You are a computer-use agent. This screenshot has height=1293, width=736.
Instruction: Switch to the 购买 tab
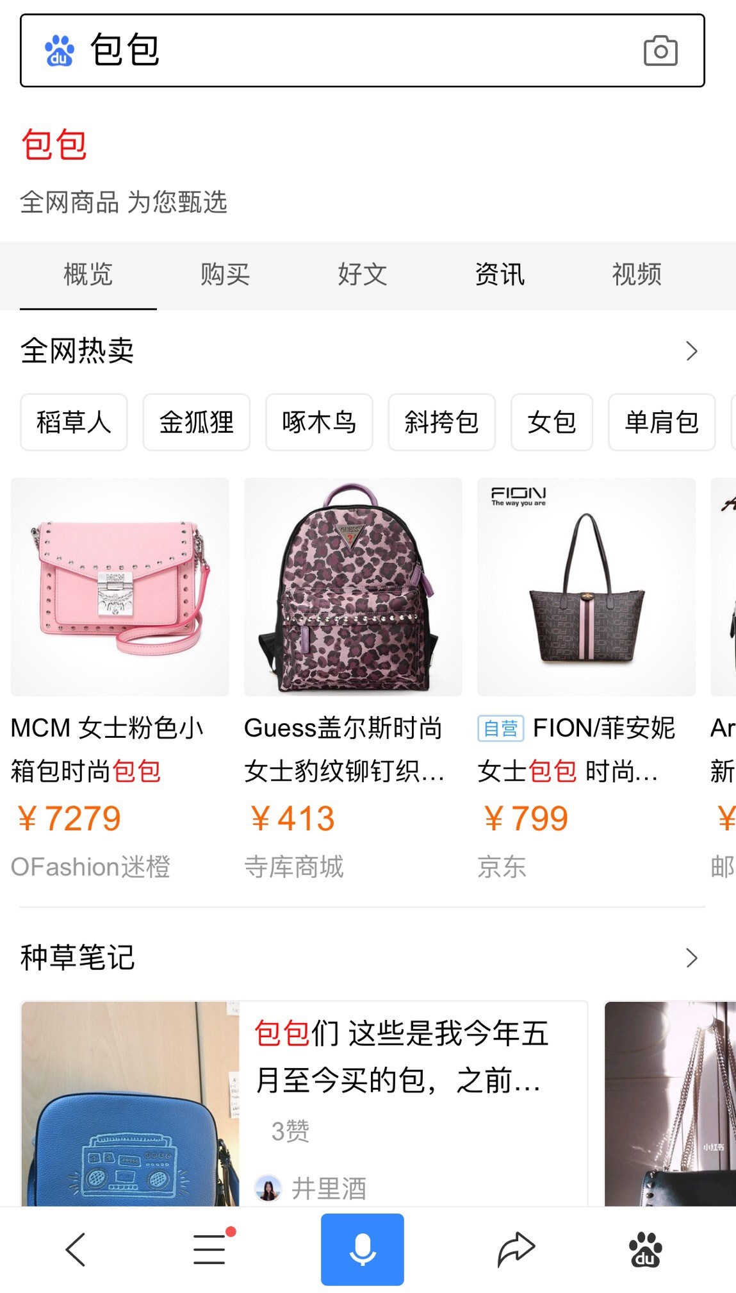225,274
